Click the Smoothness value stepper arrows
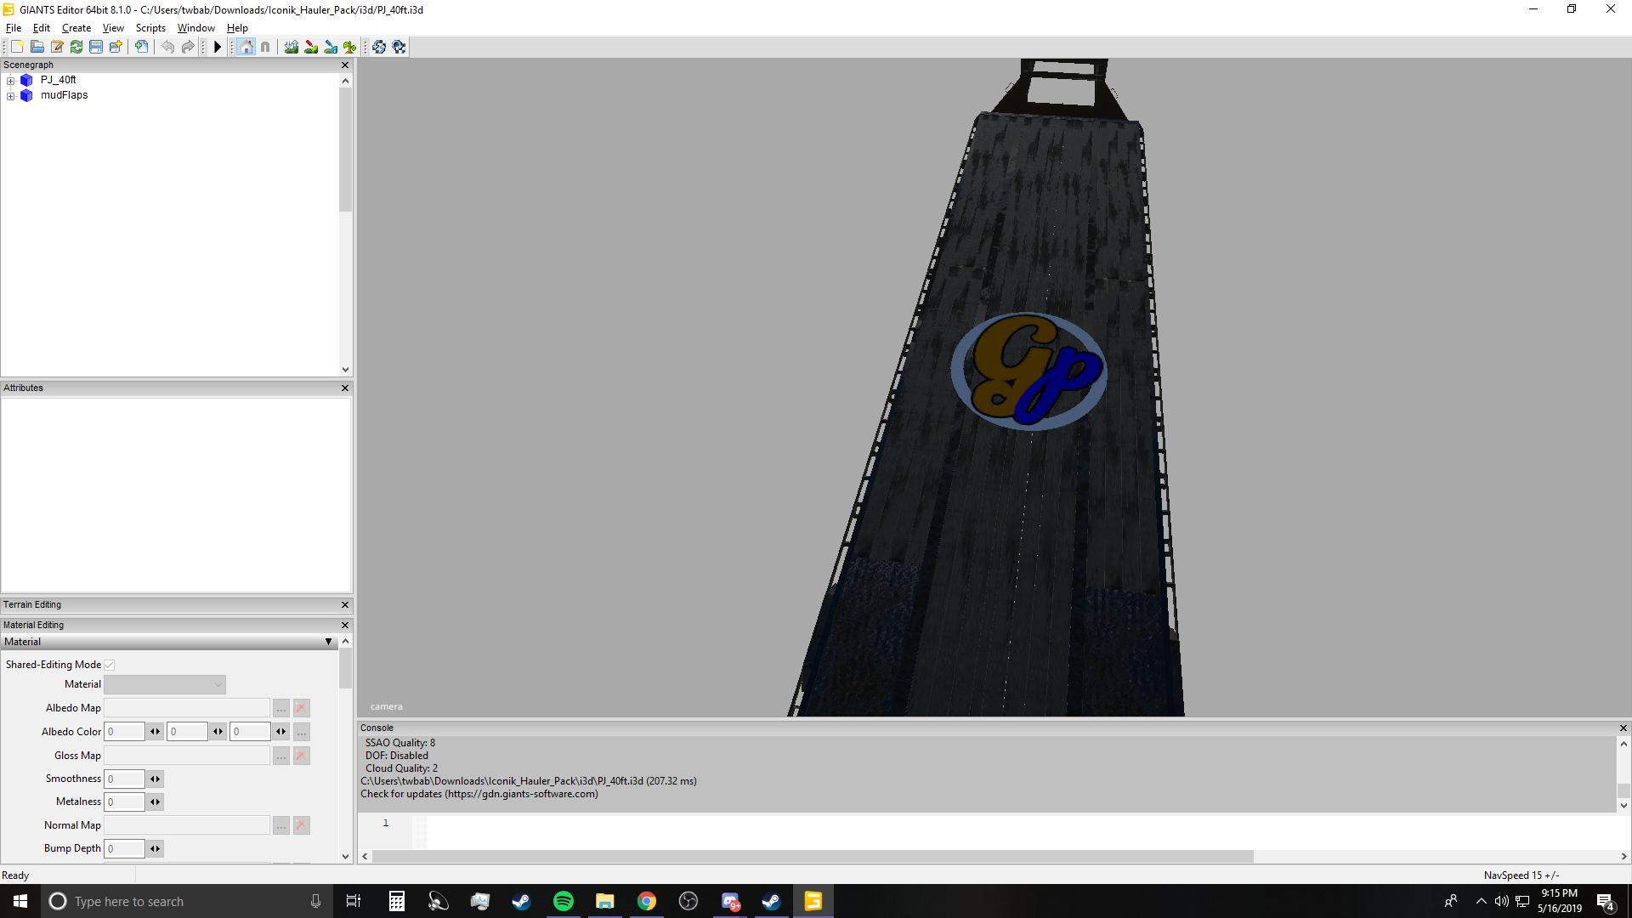 click(155, 779)
